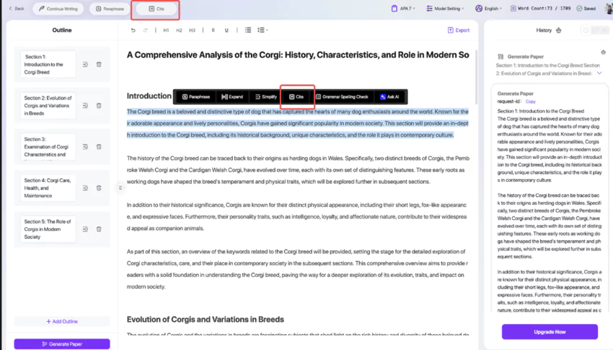The height and width of the screenshot is (350, 613).
Task: Click the edit icon for Section 5
Action: (x=85, y=229)
